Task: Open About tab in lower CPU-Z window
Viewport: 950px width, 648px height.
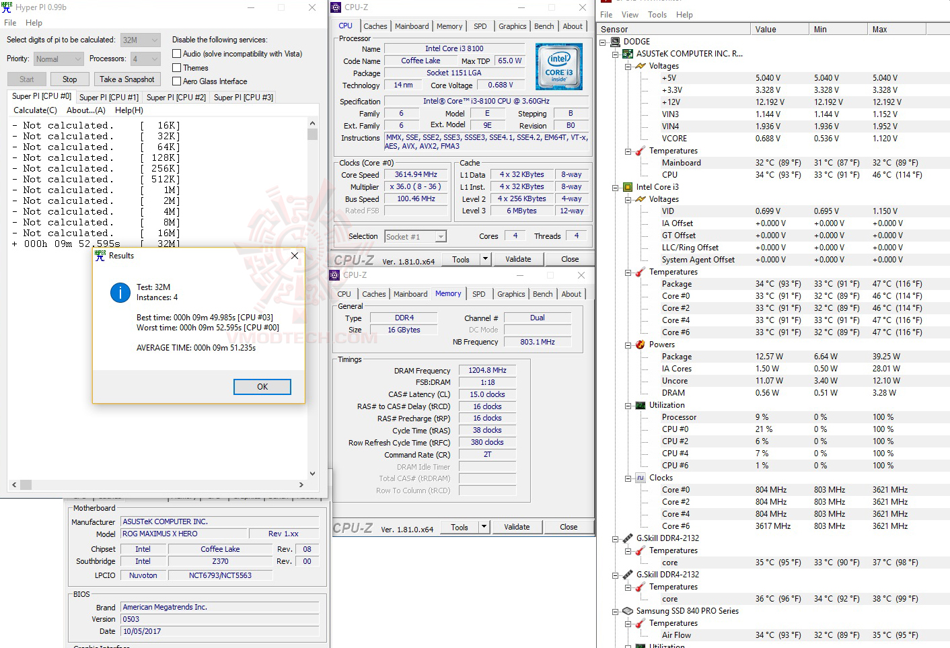Action: click(571, 294)
